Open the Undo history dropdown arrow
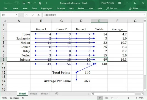This screenshot has width=147, height=100. pyautogui.click(x=31, y=3)
